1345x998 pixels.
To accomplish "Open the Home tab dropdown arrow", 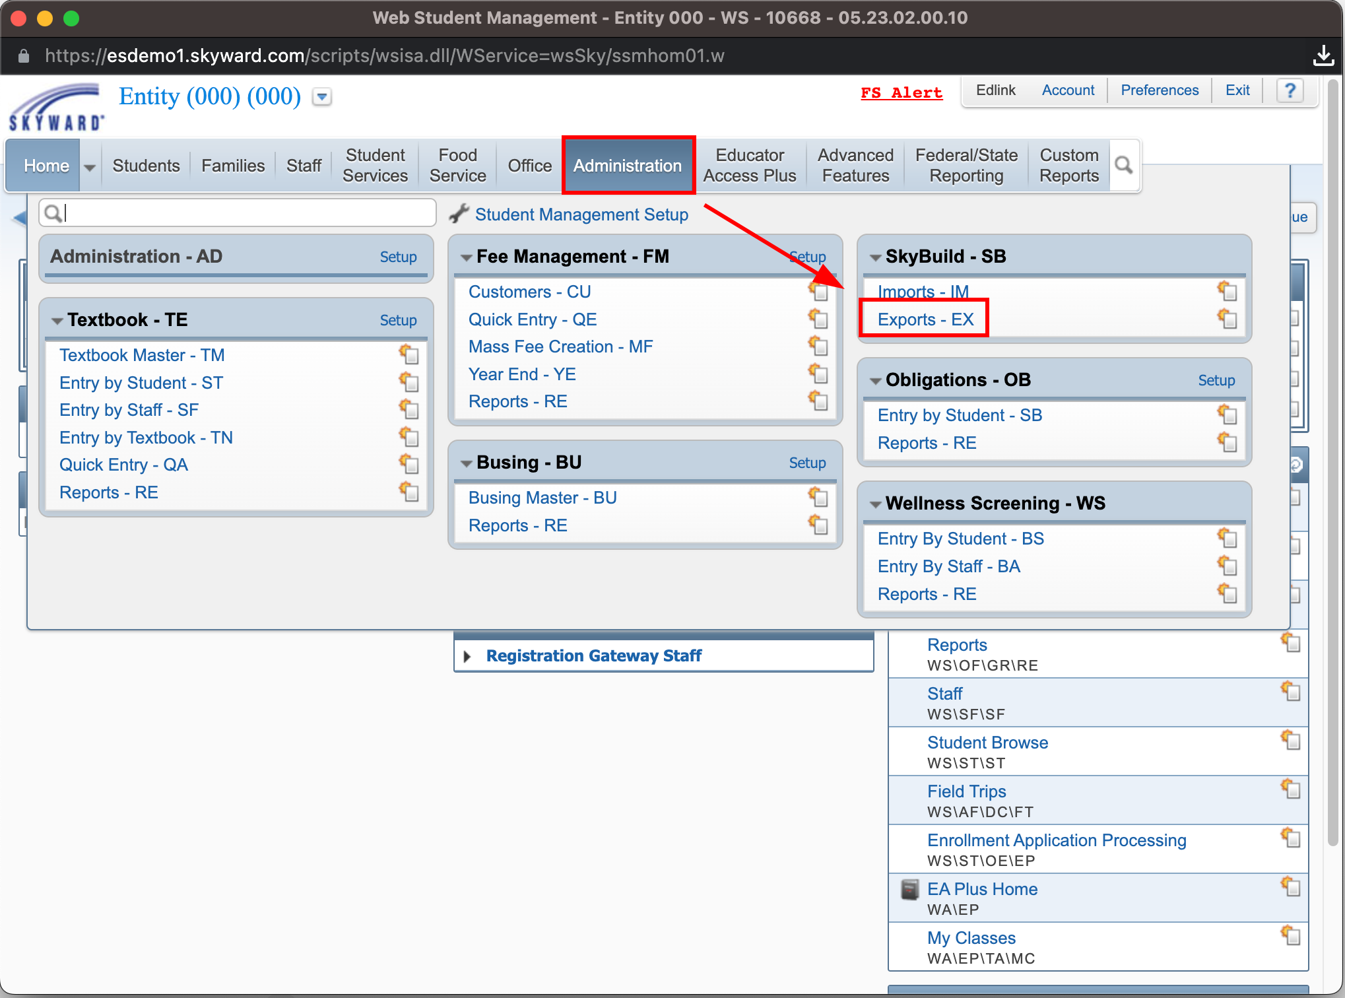I will 90,166.
